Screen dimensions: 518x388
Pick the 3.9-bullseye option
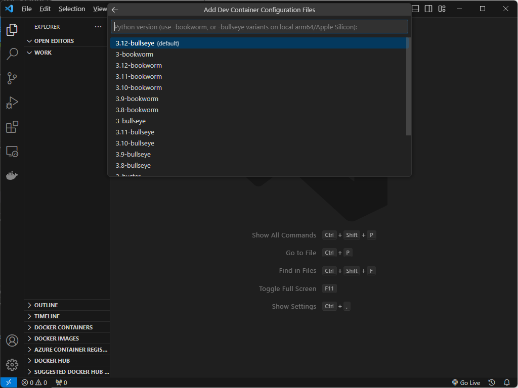[x=258, y=155]
